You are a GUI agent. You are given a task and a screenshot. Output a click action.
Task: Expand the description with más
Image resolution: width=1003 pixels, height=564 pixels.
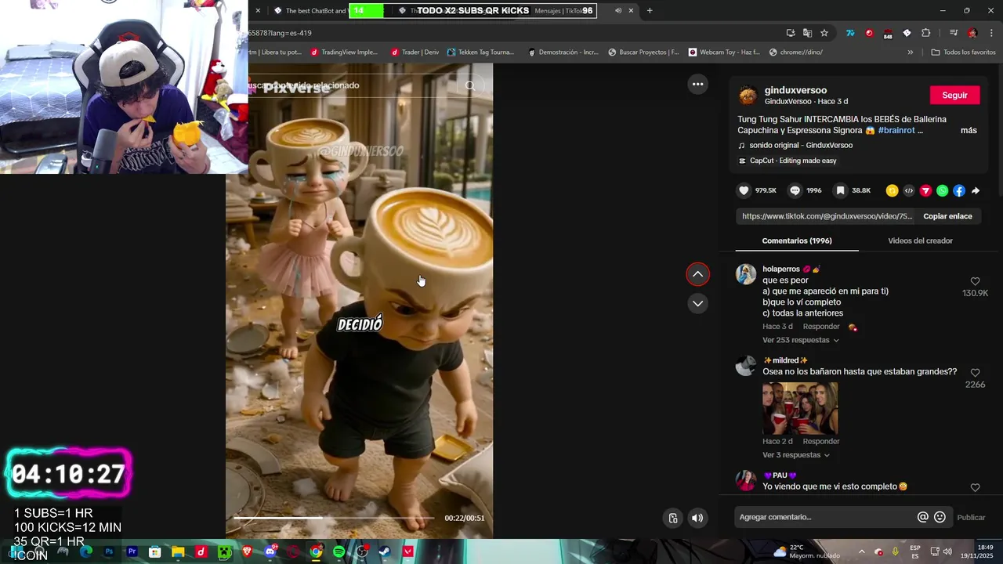(x=969, y=130)
